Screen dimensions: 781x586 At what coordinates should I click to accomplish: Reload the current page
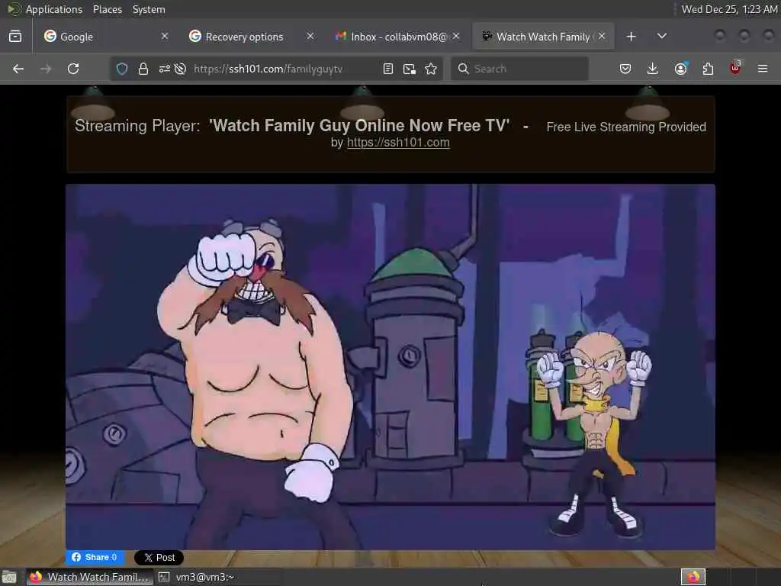73,69
